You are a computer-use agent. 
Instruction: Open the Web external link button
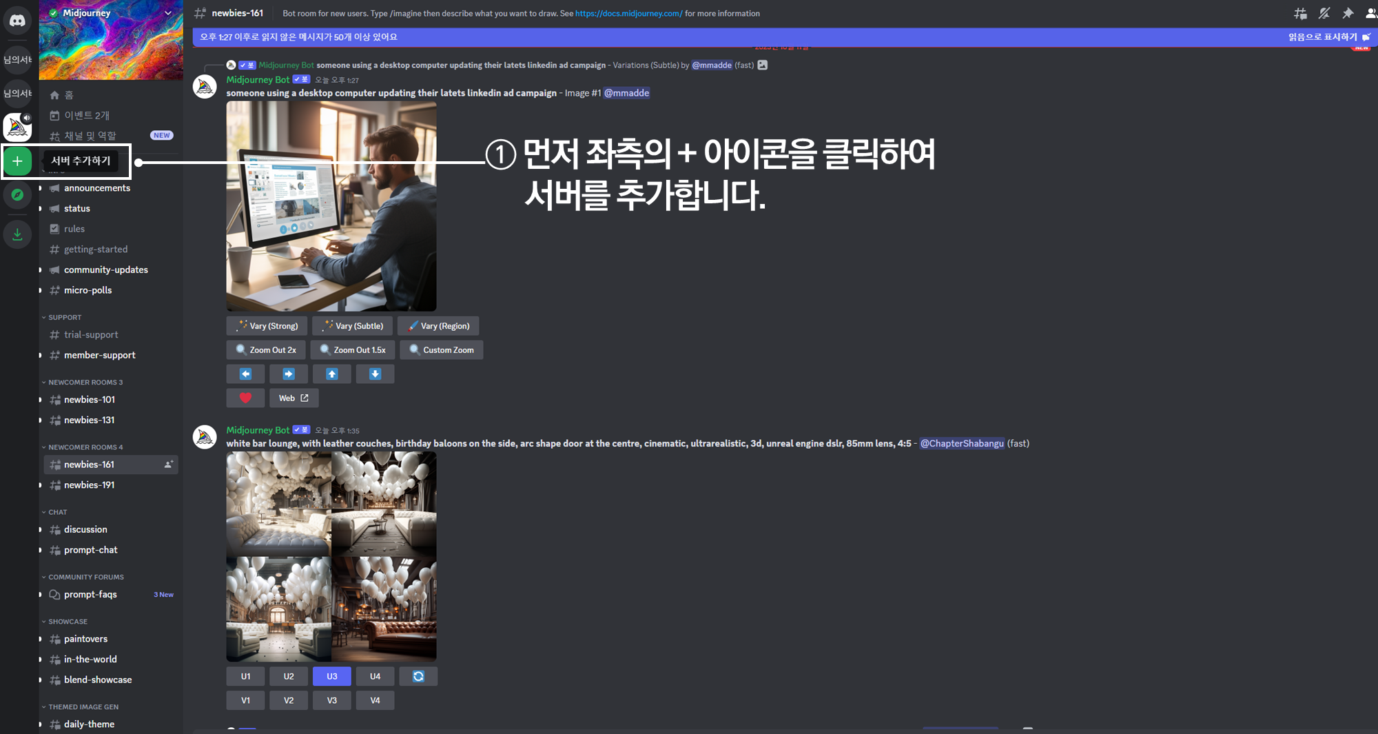point(294,398)
